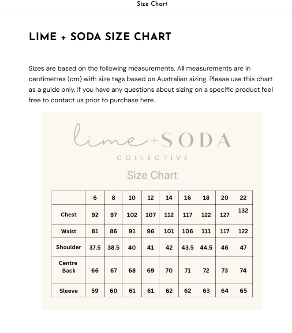Click the size 22 column header
This screenshot has width=292, height=333.
point(243,198)
